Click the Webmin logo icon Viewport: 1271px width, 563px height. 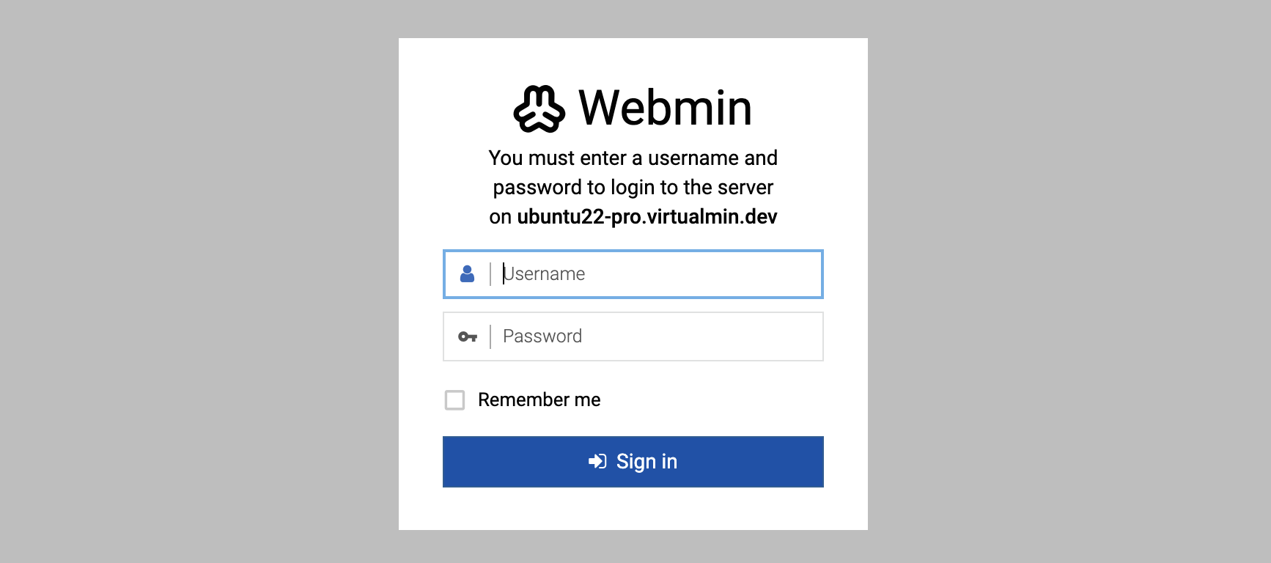(539, 109)
